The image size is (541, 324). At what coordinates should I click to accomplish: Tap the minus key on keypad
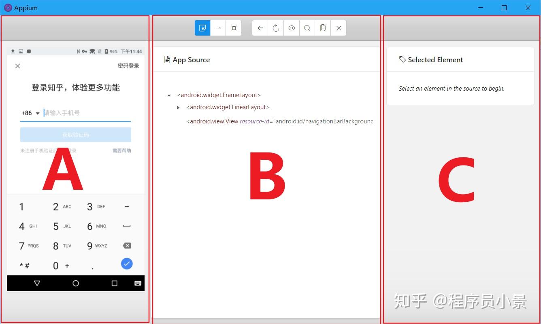click(127, 207)
